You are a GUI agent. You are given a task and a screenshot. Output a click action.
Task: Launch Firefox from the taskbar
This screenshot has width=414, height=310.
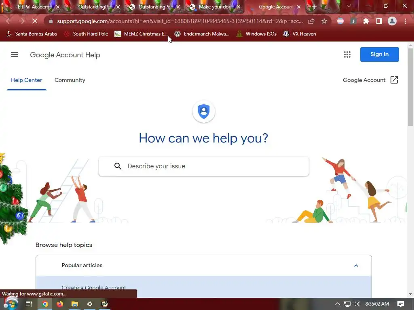pyautogui.click(x=60, y=304)
